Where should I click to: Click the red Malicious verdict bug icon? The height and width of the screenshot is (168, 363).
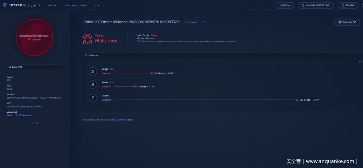tap(87, 39)
